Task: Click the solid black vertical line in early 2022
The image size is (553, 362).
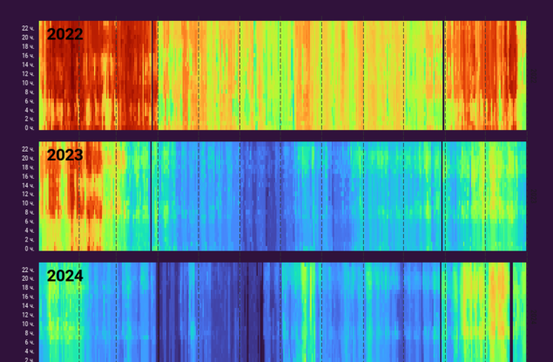Action: click(x=154, y=74)
